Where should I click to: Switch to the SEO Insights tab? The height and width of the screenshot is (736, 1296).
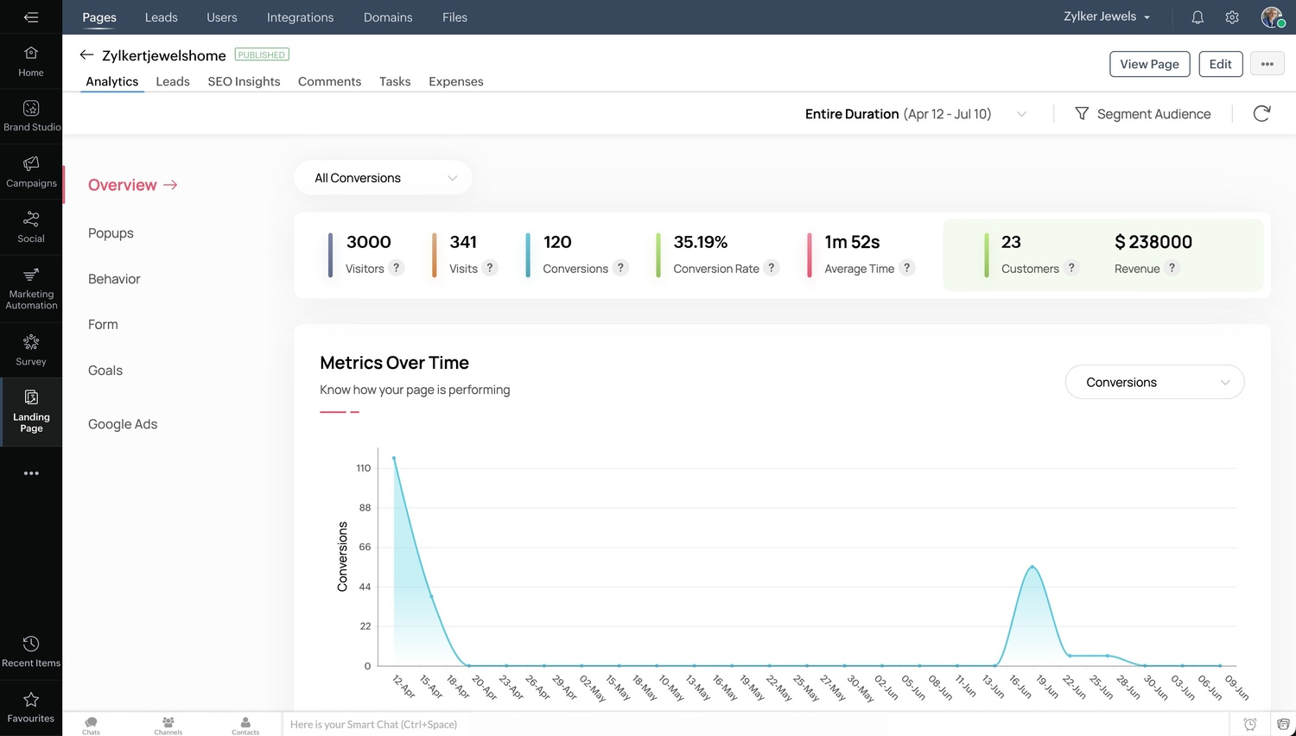[244, 81]
